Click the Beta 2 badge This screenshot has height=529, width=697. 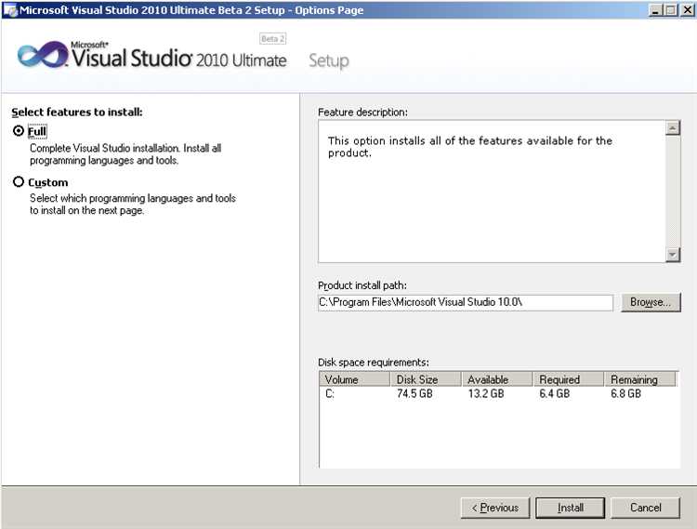tap(272, 39)
